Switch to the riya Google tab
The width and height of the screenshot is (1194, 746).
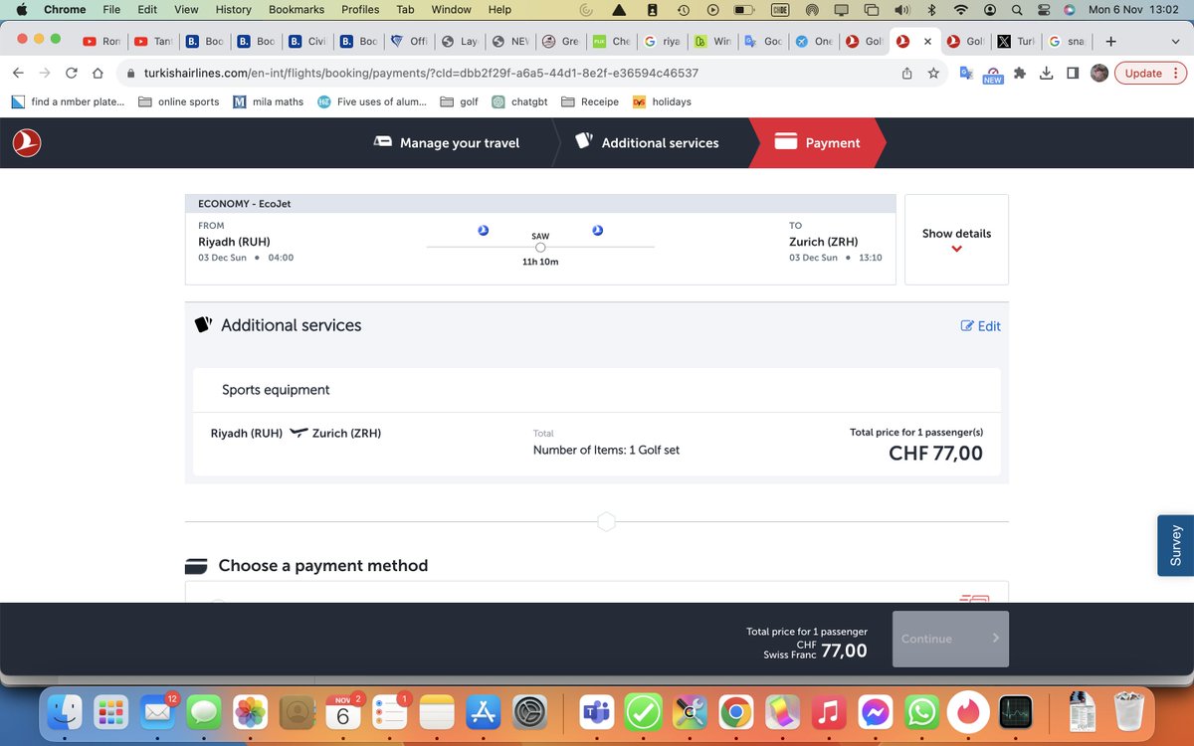click(662, 42)
